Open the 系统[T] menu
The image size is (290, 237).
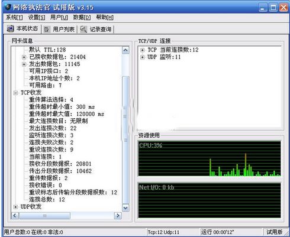(x=14, y=18)
